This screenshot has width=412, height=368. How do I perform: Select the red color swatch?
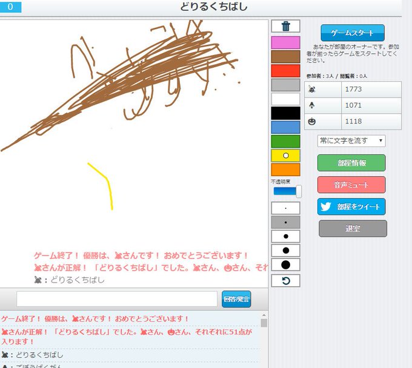285,71
